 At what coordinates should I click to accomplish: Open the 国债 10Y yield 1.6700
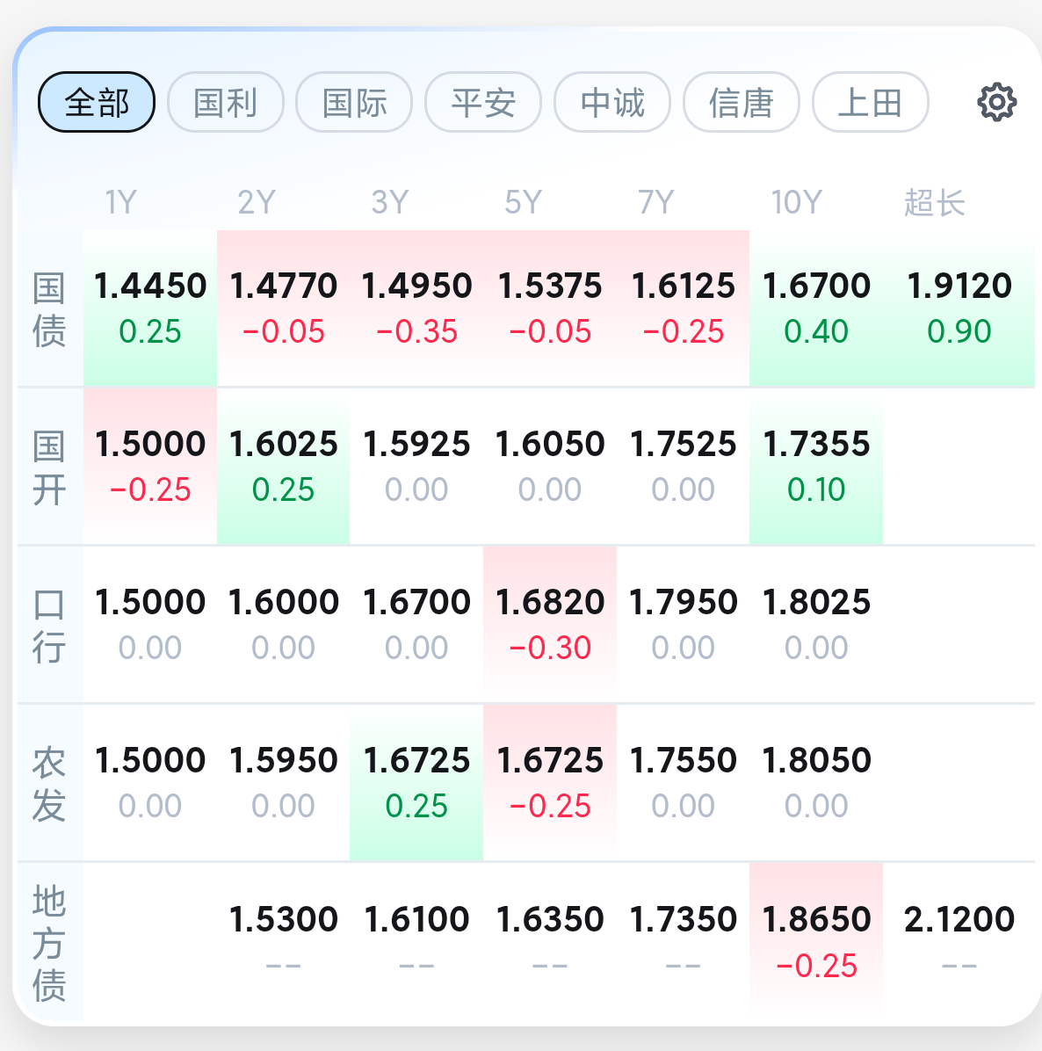pyautogui.click(x=816, y=308)
